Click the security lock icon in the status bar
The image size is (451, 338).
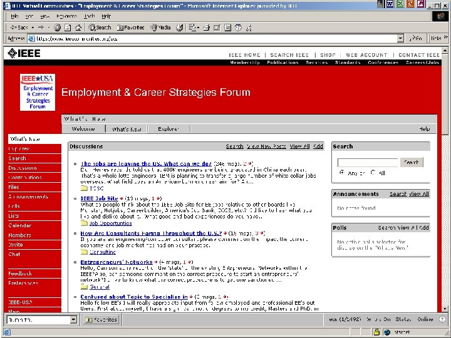click(376, 332)
